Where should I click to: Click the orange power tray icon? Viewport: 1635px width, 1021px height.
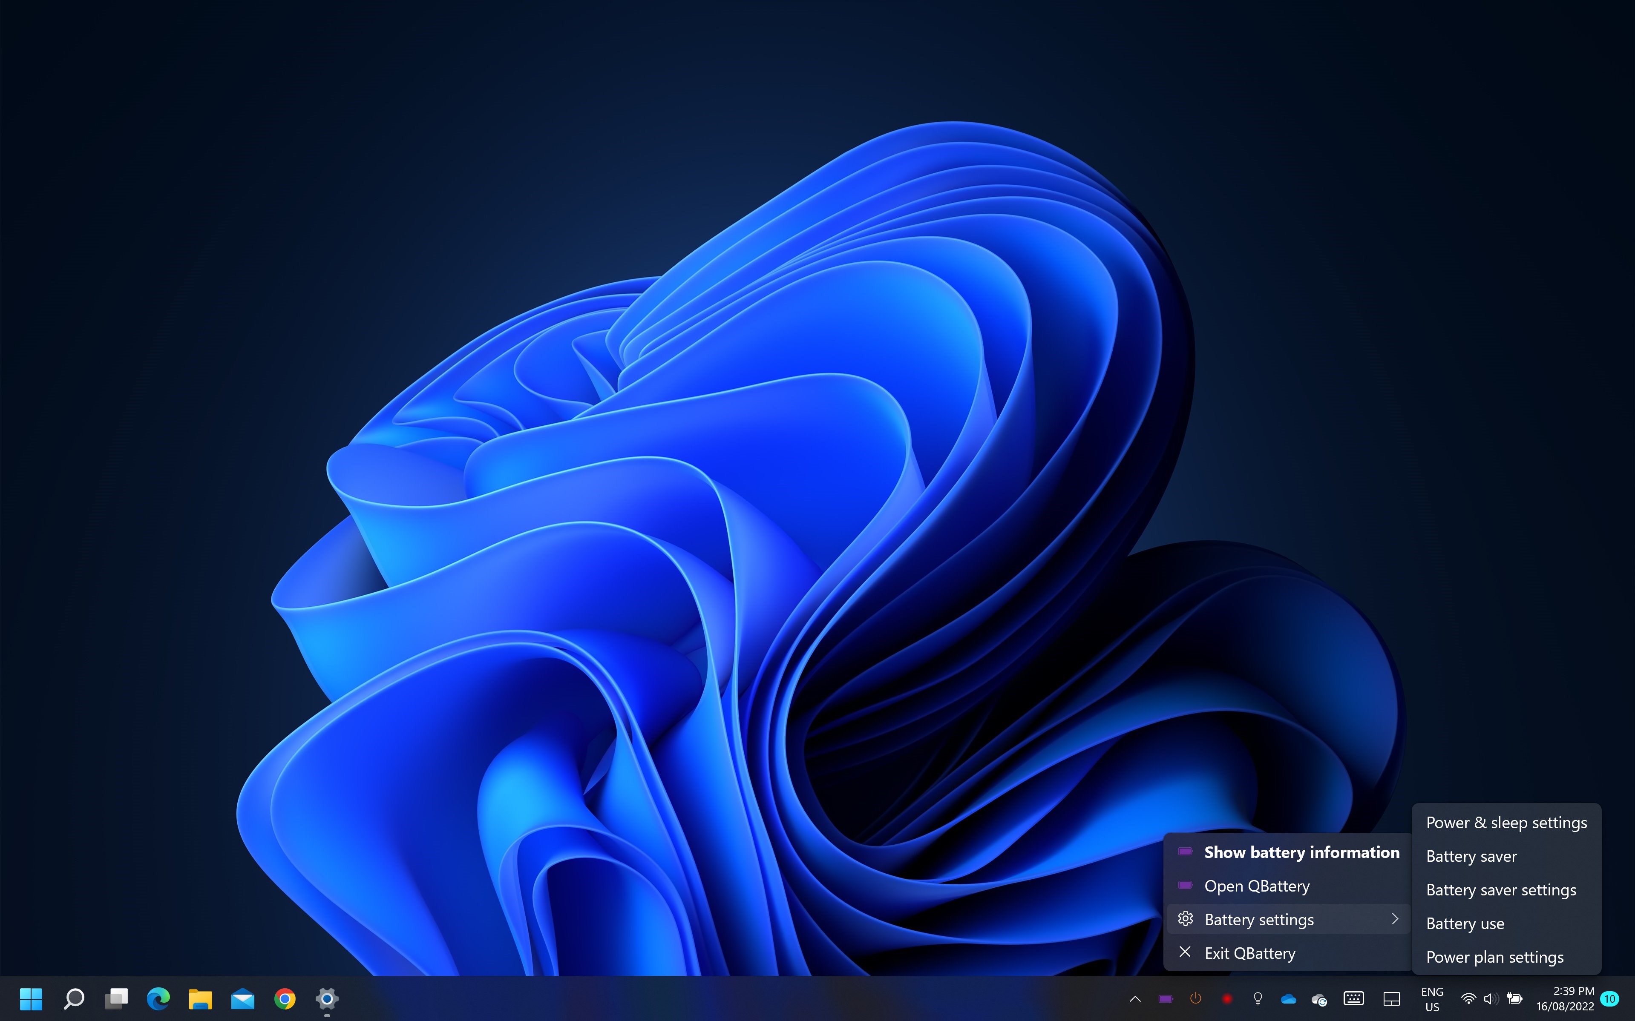tap(1196, 998)
